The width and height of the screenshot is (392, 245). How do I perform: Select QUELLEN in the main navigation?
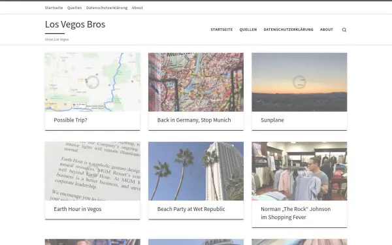pyautogui.click(x=248, y=29)
